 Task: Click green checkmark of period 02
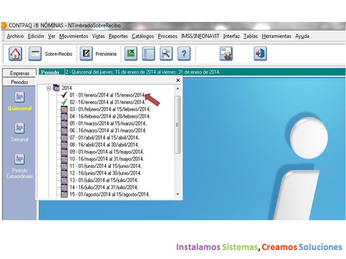coord(64,102)
